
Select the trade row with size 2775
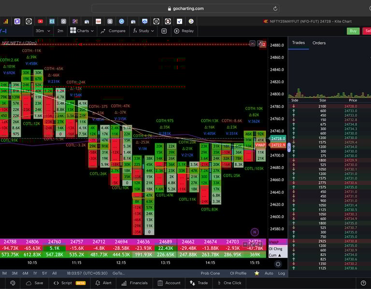click(x=329, y=183)
